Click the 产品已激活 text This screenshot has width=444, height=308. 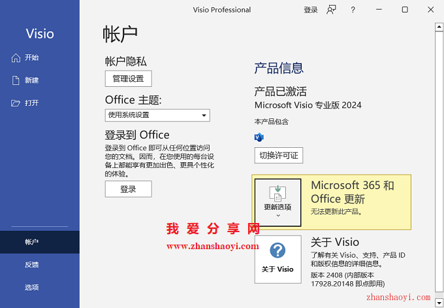(x=280, y=92)
